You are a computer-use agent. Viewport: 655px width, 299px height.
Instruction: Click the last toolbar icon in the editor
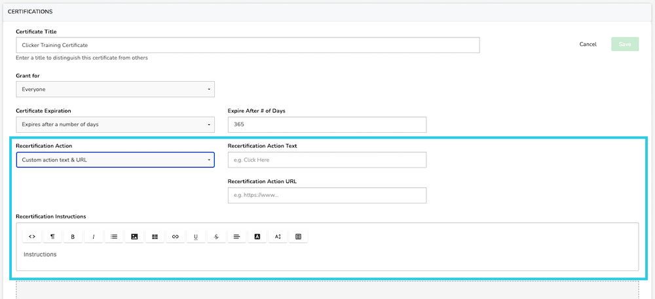pos(298,236)
